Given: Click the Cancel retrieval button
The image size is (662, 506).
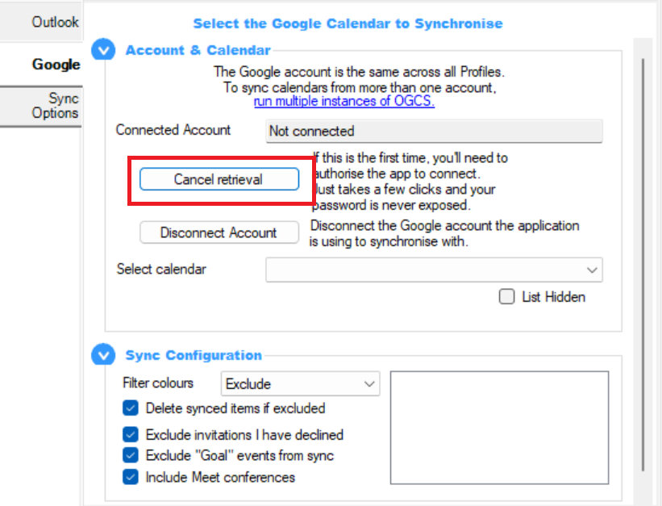Looking at the screenshot, I should click(219, 179).
